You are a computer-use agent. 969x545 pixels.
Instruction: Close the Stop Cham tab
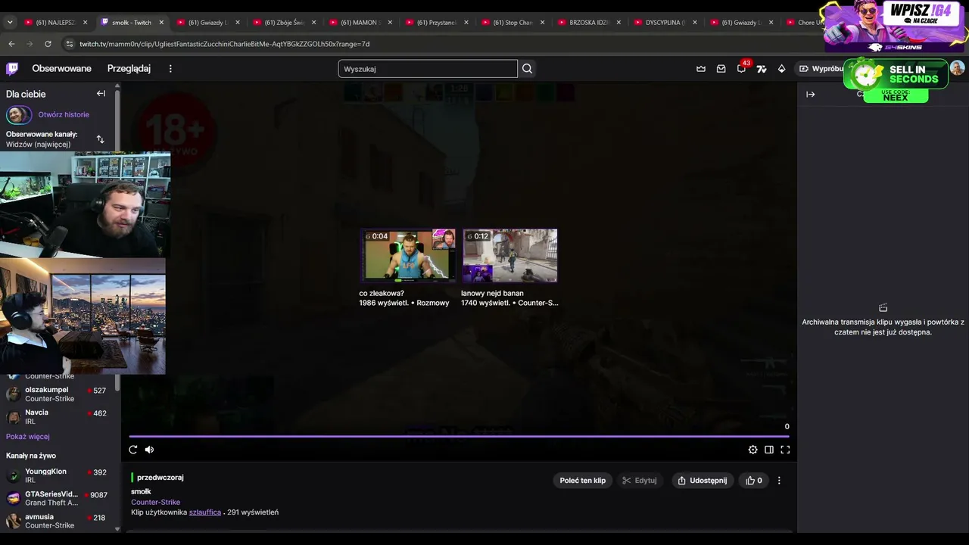[x=542, y=23]
